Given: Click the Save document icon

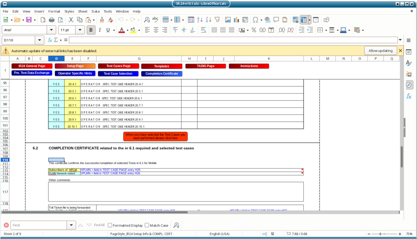Looking at the screenshot, I should [x=29, y=20].
